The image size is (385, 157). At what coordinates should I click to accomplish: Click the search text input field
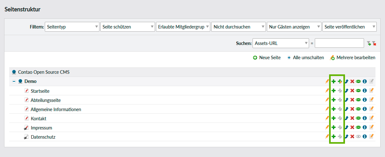(x=339, y=43)
